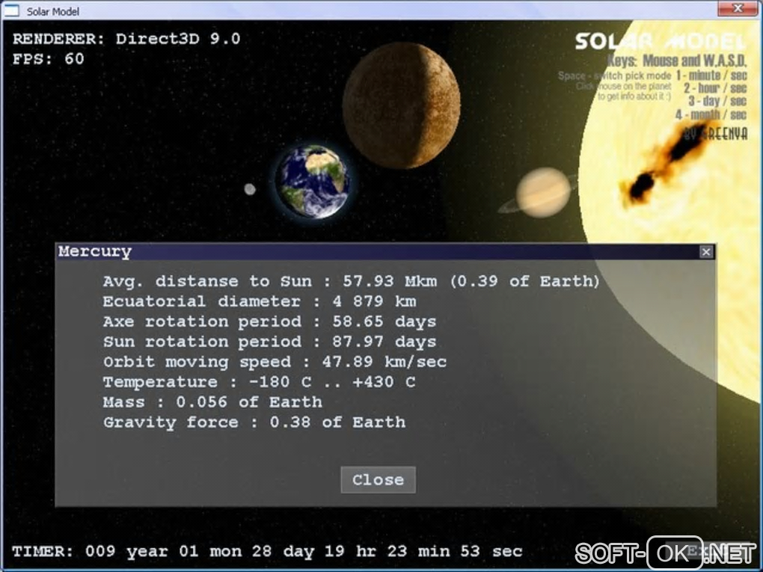Select the Earth planet
Screen dimensions: 763x572
312,181
